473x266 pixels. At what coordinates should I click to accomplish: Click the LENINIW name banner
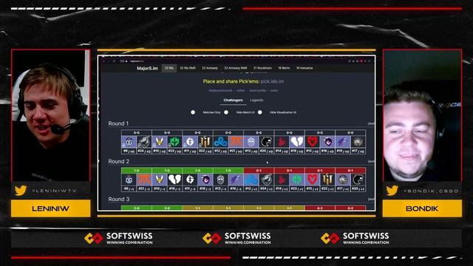(51, 208)
